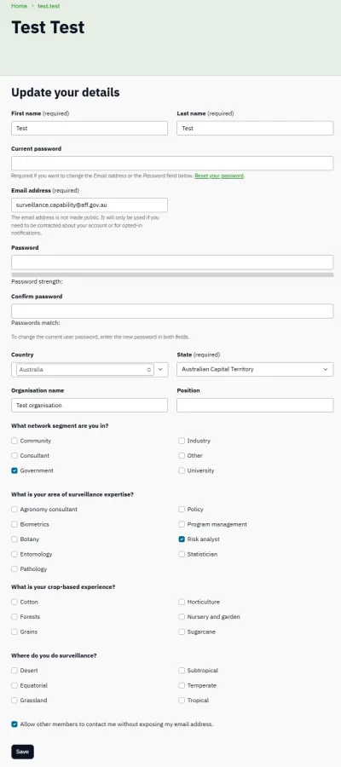This screenshot has width=341, height=767.
Task: Click the Position text field
Action: (x=255, y=405)
